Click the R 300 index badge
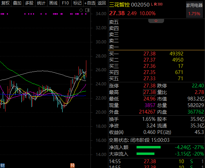Viewport: 205px width, 168px height. pyautogui.click(x=158, y=4)
